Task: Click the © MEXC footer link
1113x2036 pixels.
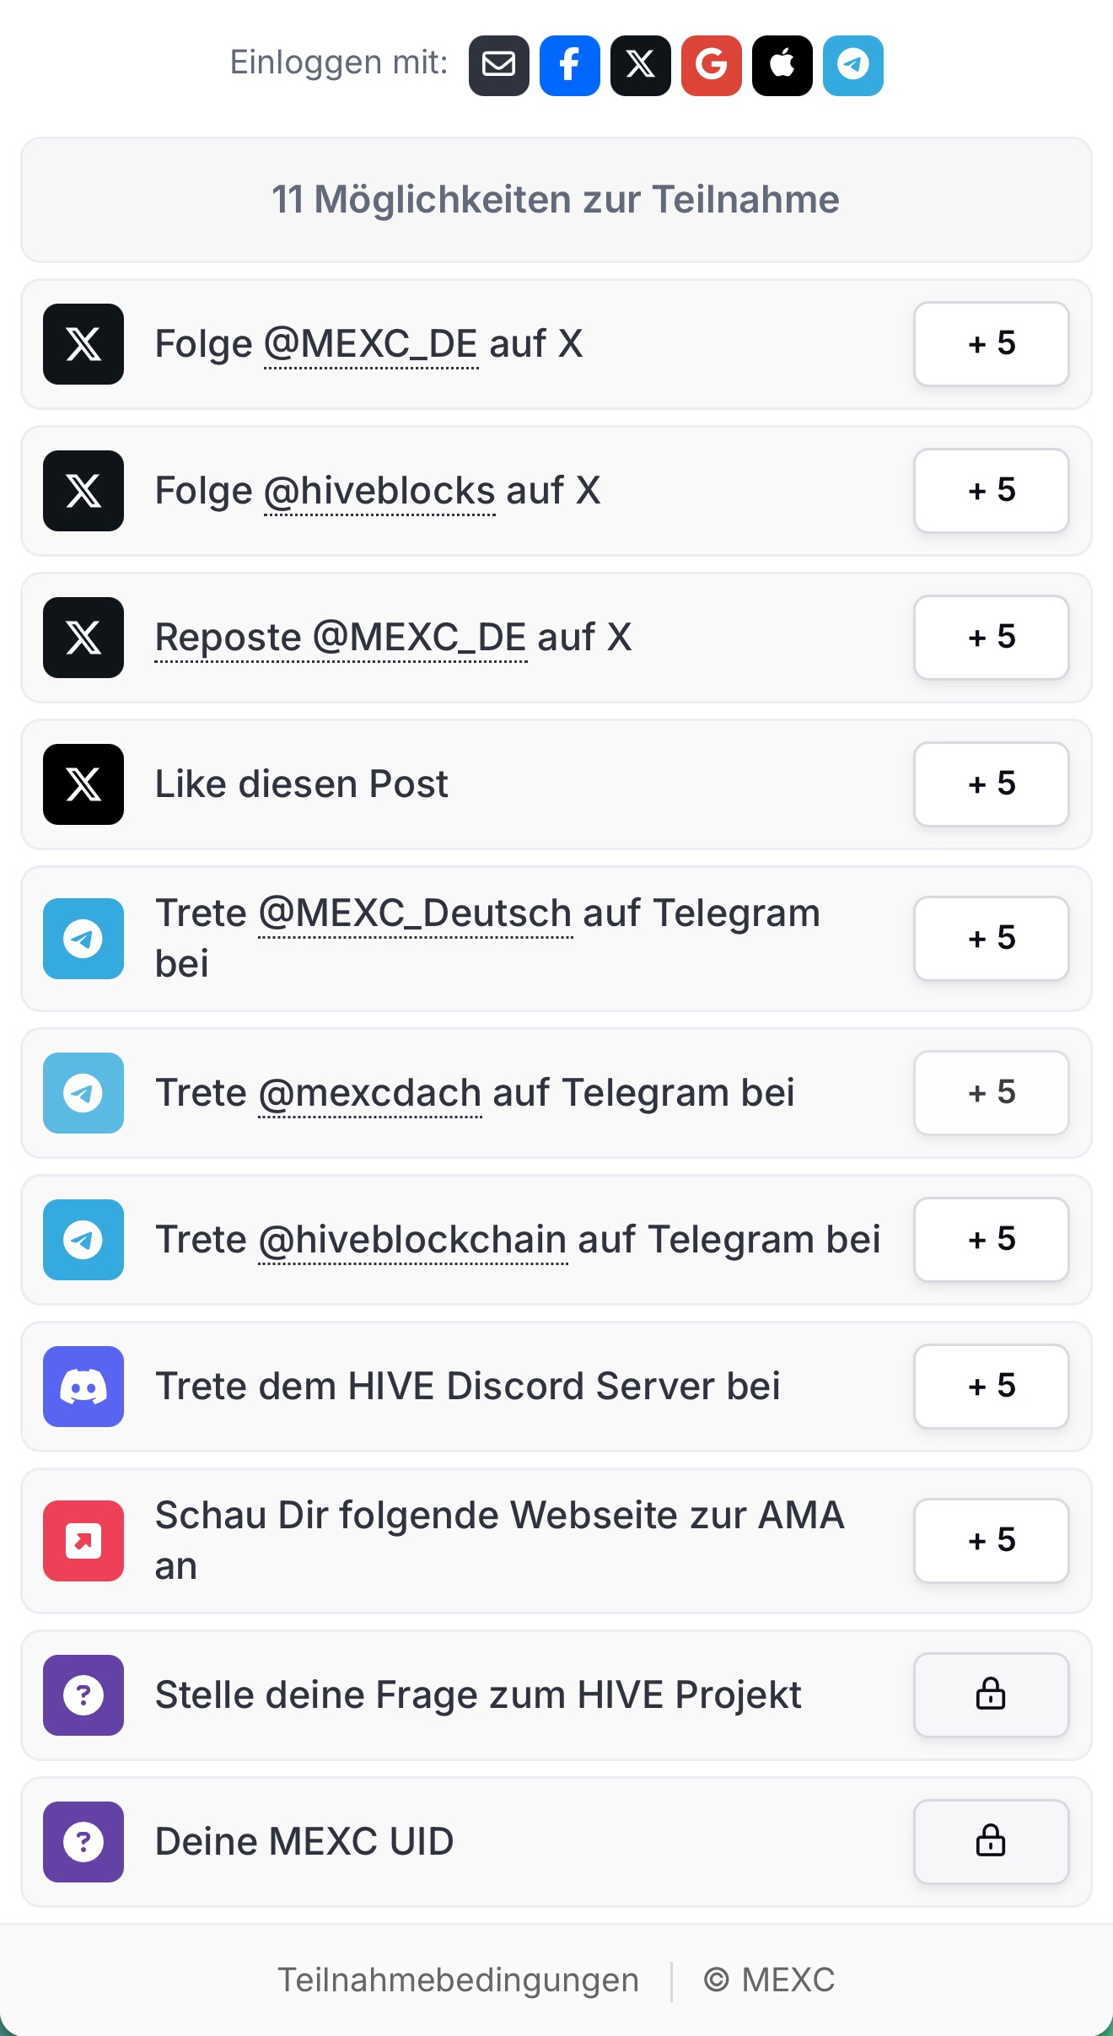Action: (x=769, y=1979)
